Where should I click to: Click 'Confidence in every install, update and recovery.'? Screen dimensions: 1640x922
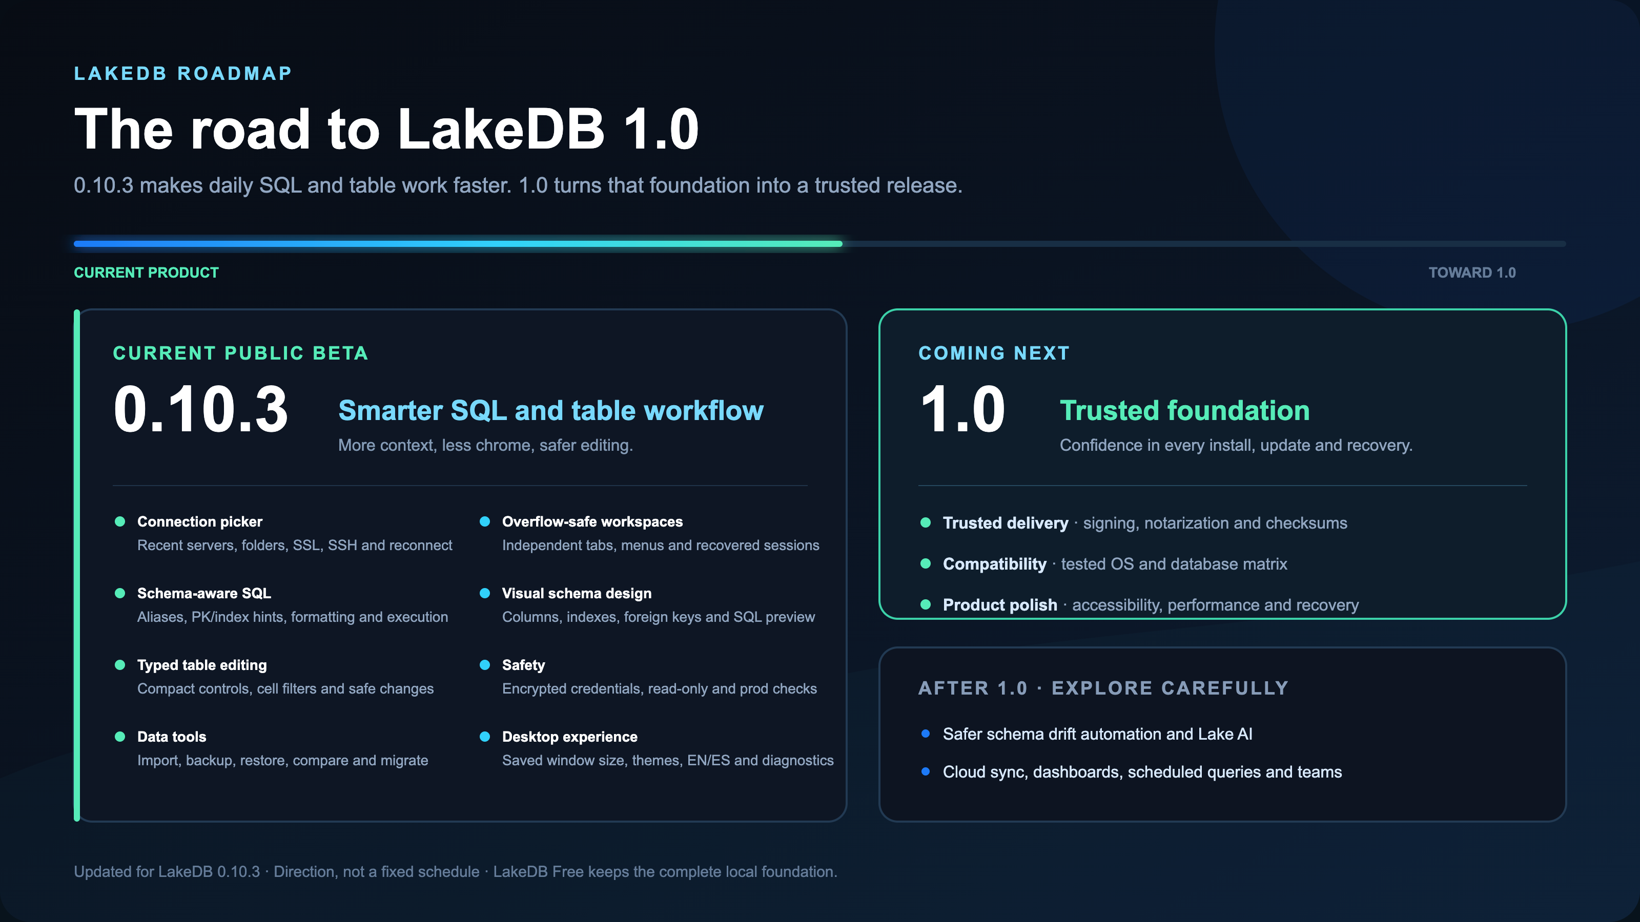[1236, 445]
